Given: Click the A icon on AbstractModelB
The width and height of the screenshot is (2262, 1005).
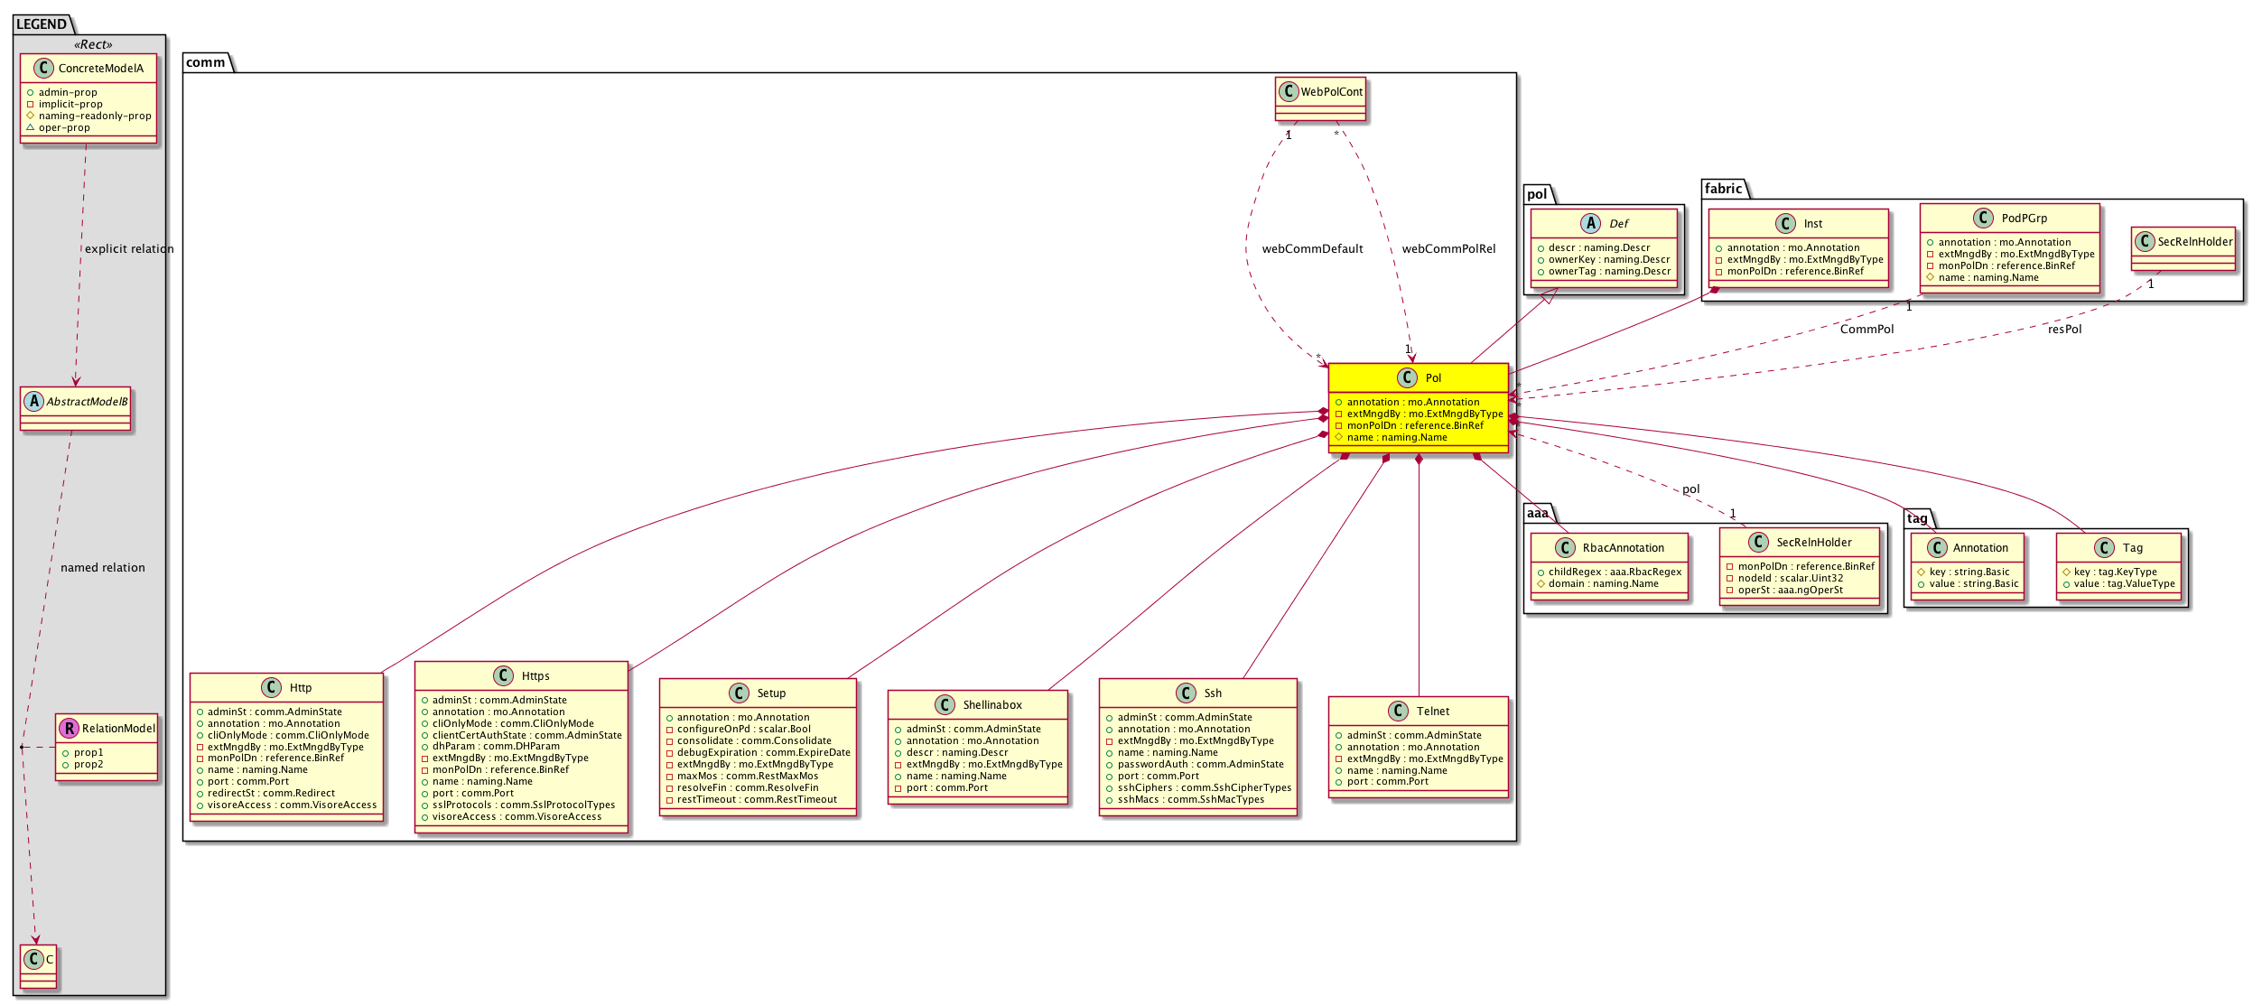Looking at the screenshot, I should pos(33,401).
